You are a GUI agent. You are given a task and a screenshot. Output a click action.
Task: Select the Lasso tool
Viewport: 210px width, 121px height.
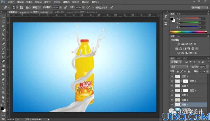click(3, 26)
